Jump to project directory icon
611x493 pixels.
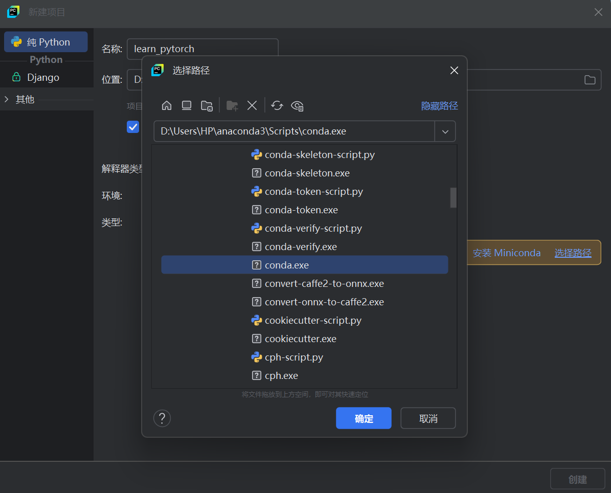[x=207, y=106]
